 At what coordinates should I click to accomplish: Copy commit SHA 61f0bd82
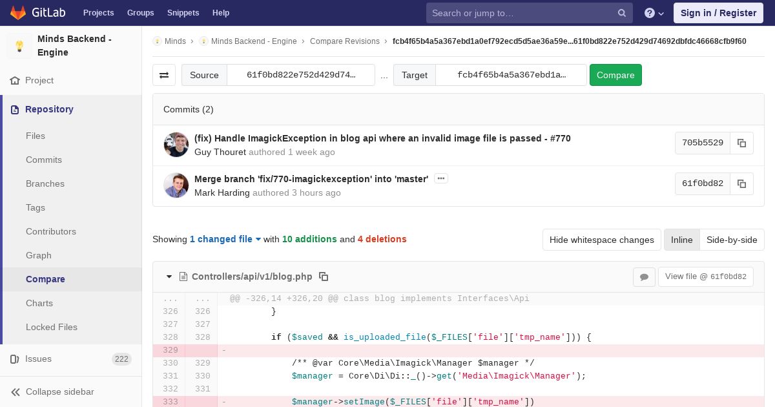click(742, 184)
